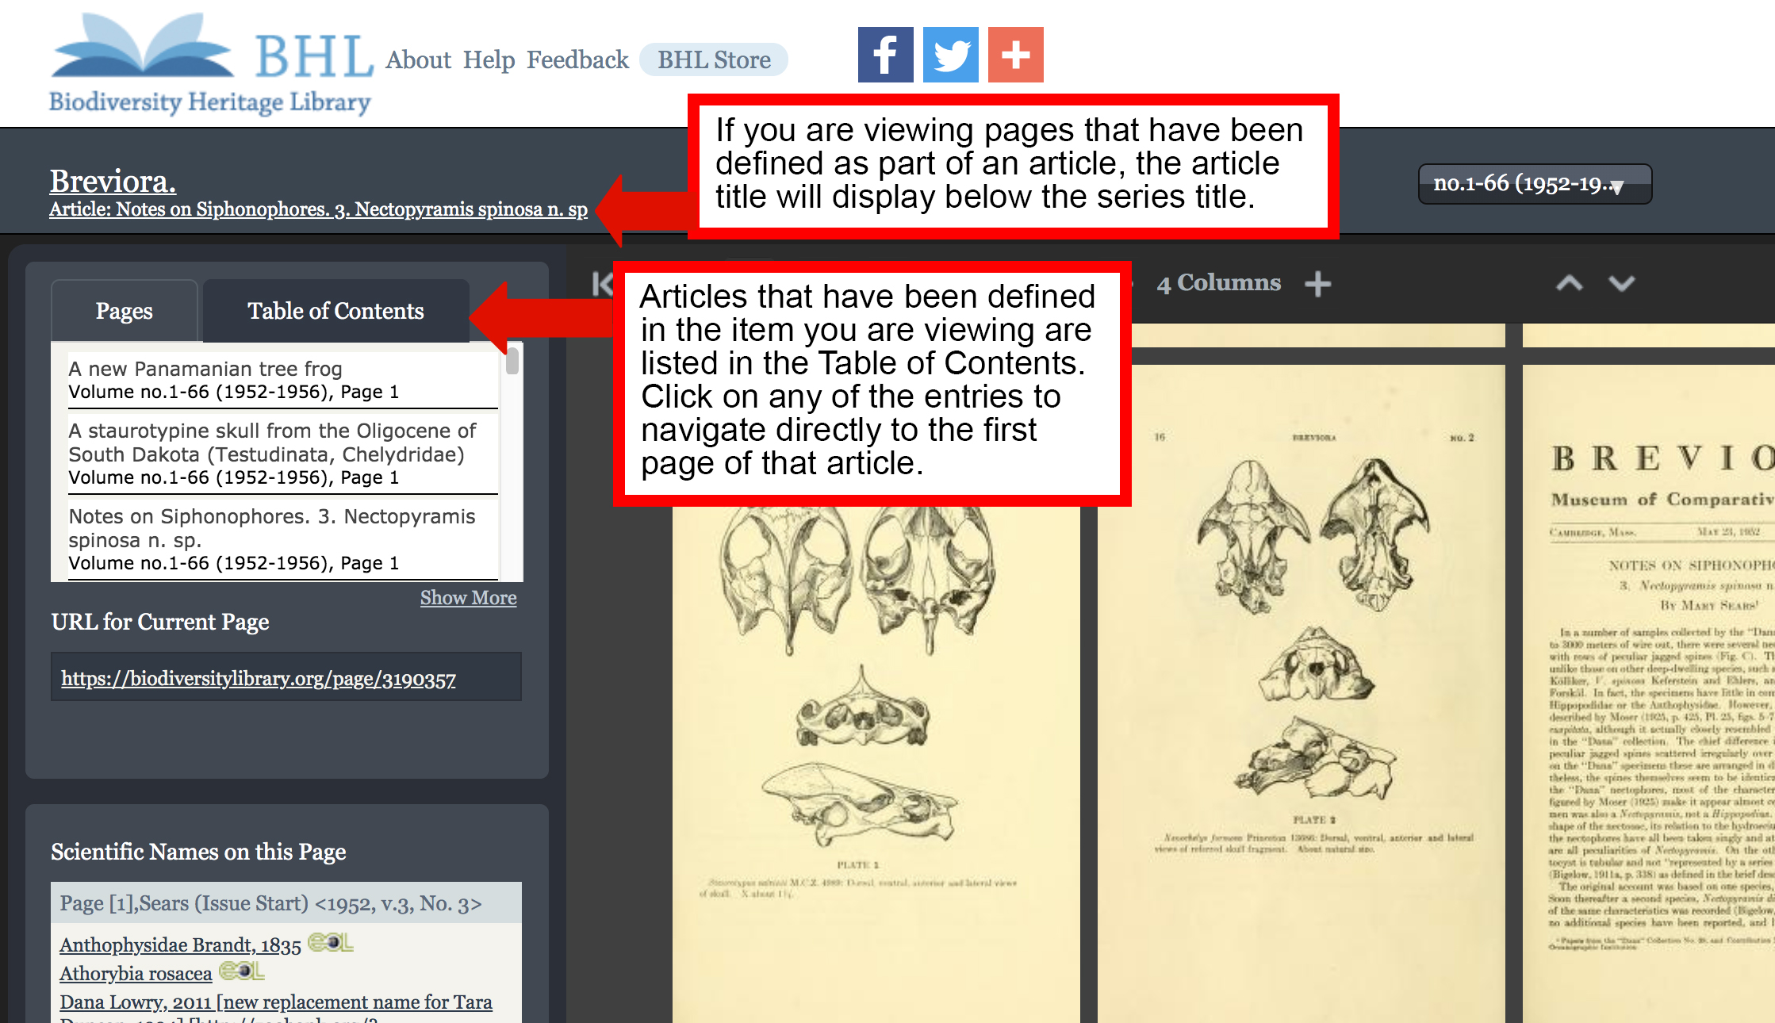The image size is (1775, 1023).
Task: Select the Table of Contents tab
Action: coord(335,311)
